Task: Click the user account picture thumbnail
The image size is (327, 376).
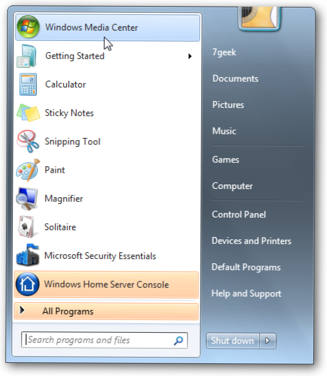Action: [259, 18]
